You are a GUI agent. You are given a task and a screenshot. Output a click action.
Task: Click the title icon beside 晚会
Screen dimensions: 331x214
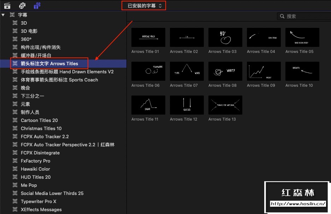click(15, 88)
